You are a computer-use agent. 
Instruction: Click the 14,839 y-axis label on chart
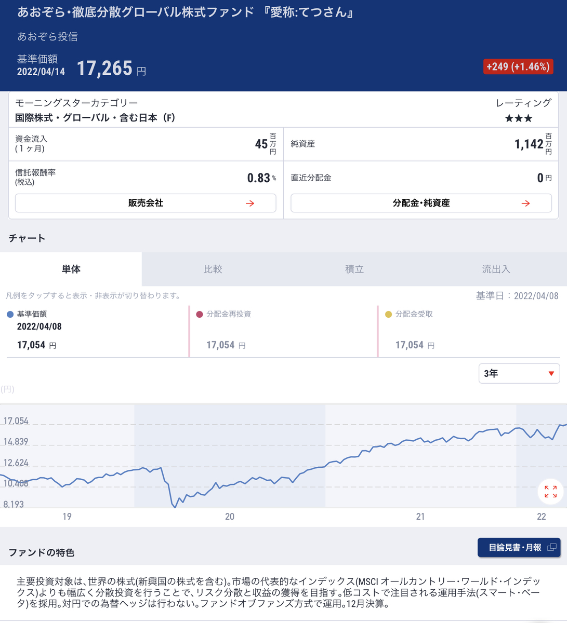click(16, 442)
